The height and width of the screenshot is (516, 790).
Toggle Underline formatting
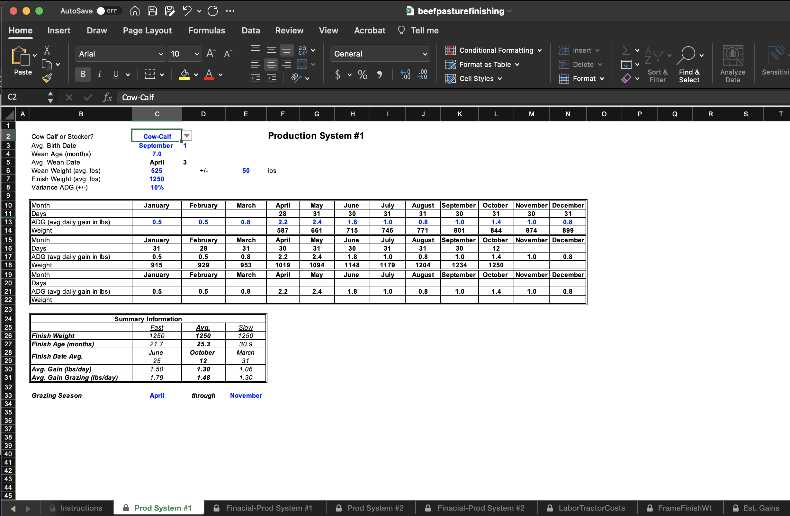[x=116, y=74]
